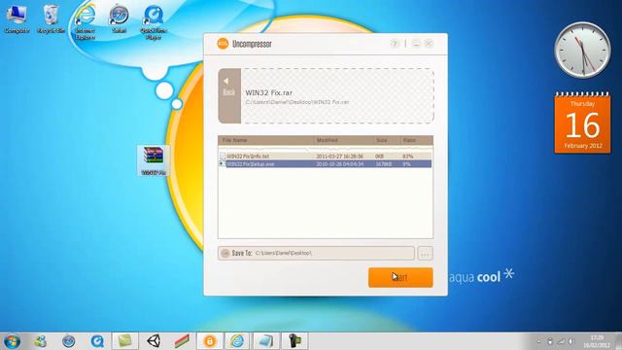Sort the list by Size column
This screenshot has height=350, width=622.
[387, 140]
